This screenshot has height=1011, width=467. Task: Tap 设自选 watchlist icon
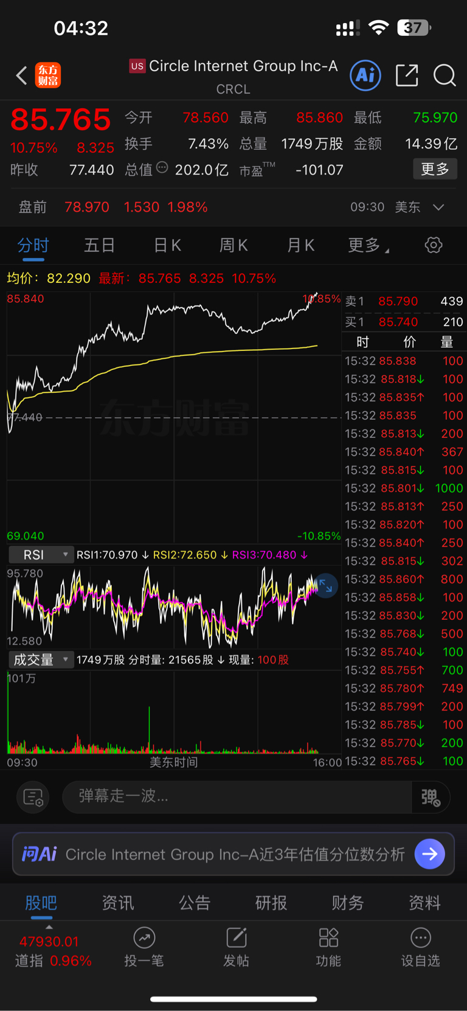click(421, 938)
